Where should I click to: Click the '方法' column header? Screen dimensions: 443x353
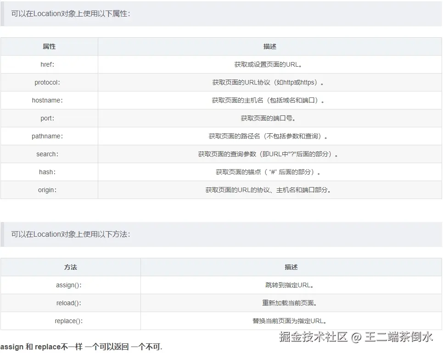click(x=71, y=267)
